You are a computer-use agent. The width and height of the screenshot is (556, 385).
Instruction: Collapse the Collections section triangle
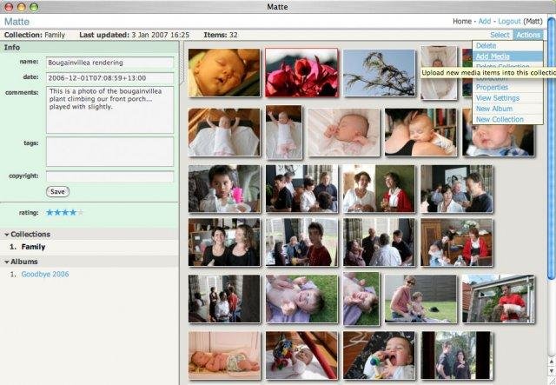6,235
